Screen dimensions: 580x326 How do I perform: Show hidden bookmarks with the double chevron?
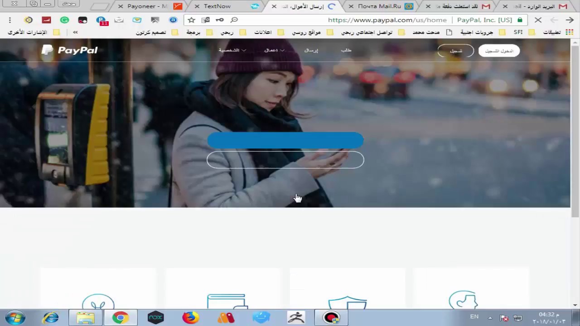(75, 32)
